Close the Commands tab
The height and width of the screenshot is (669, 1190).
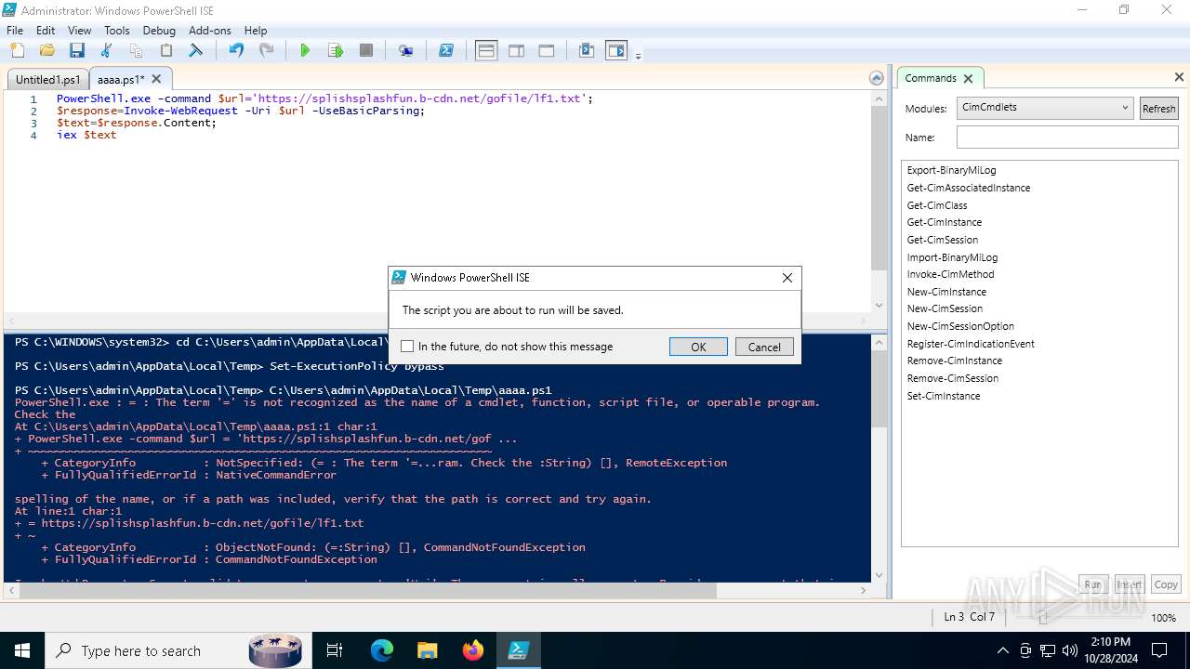(x=968, y=79)
